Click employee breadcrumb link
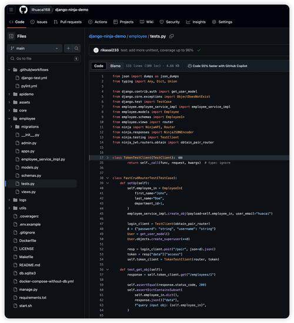The image size is (294, 323). click(138, 36)
